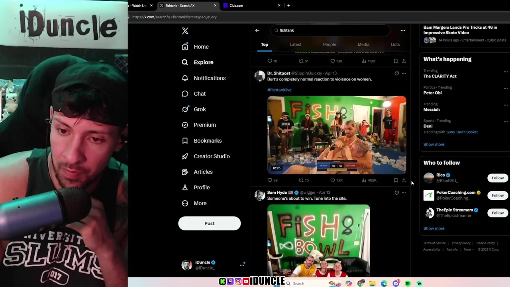Select the Top search tab
Screen dimensions: 510x287
pyautogui.click(x=265, y=45)
